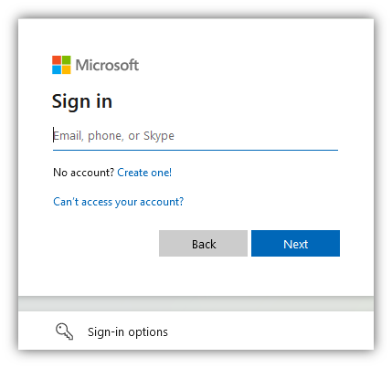The height and width of the screenshot is (368, 392).
Task: Open Can't access your account? link
Action: (119, 202)
